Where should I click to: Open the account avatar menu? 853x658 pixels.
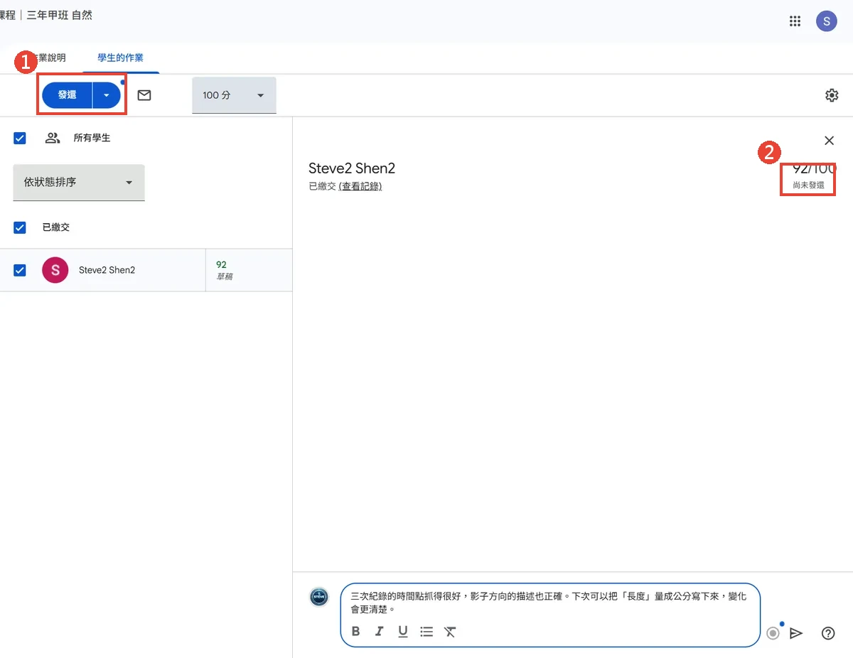tap(826, 21)
